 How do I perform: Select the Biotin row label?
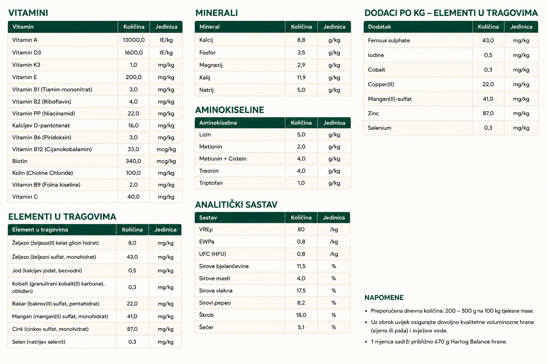[x=20, y=161]
